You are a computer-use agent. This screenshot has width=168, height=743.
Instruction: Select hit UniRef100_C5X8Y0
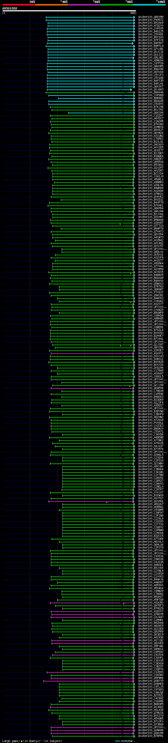[x=151, y=104]
